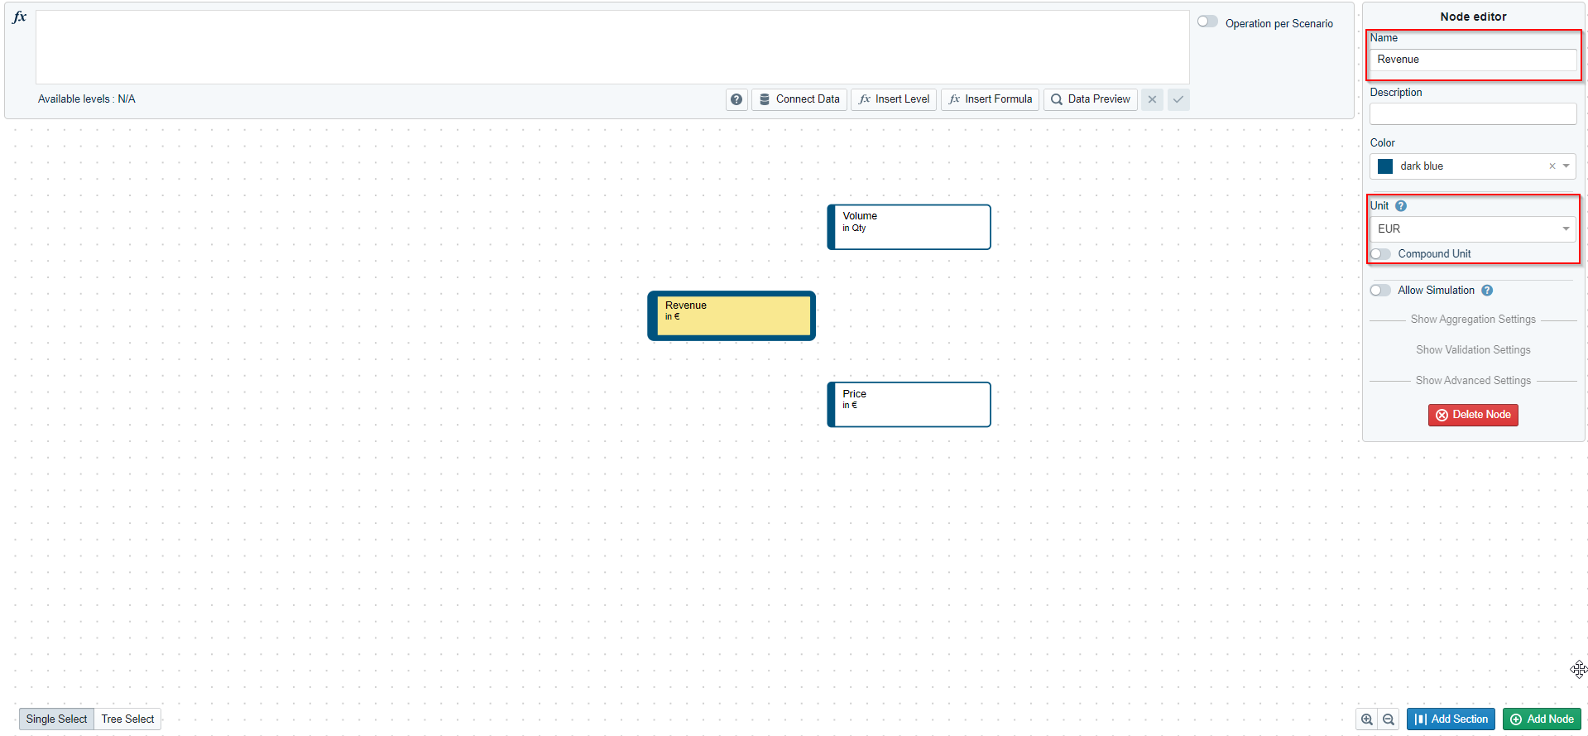The image size is (1588, 736).
Task: Open the EUR unit dropdown
Action: (1473, 229)
